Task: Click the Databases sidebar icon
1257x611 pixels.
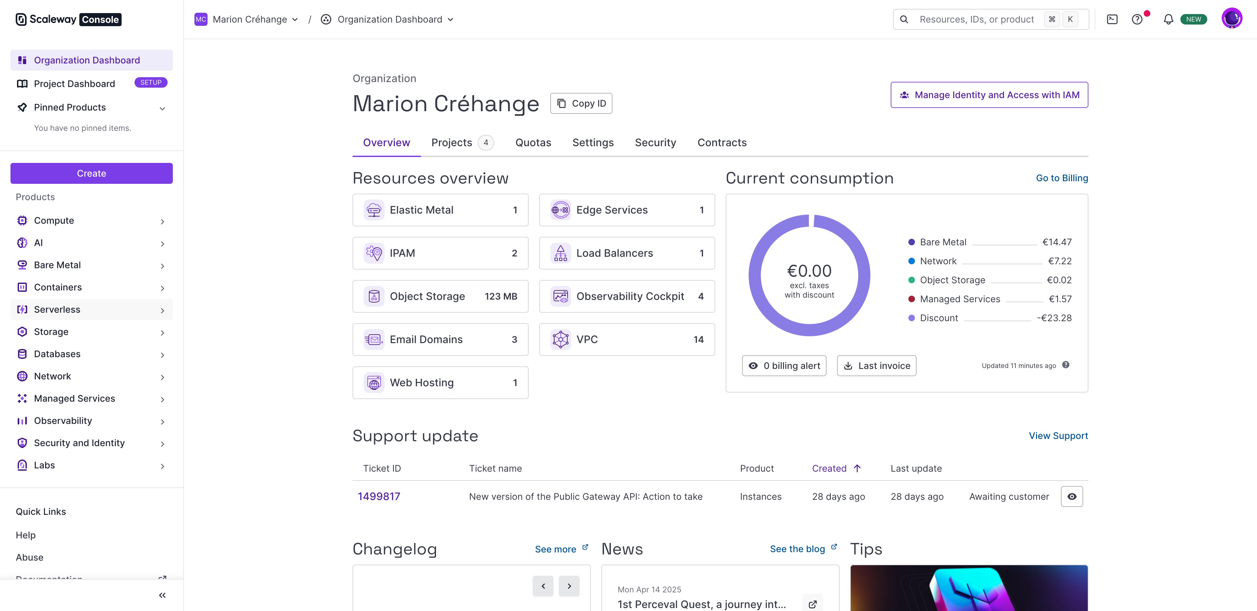Action: pos(22,354)
